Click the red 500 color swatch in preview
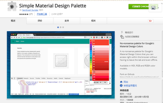The width and height of the screenshot is (163, 103). point(100,59)
